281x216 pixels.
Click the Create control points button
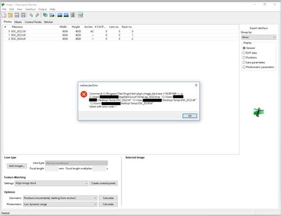104,183
